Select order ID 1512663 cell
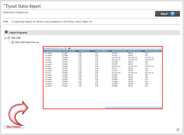This screenshot has width=184, height=135. (x=65, y=64)
